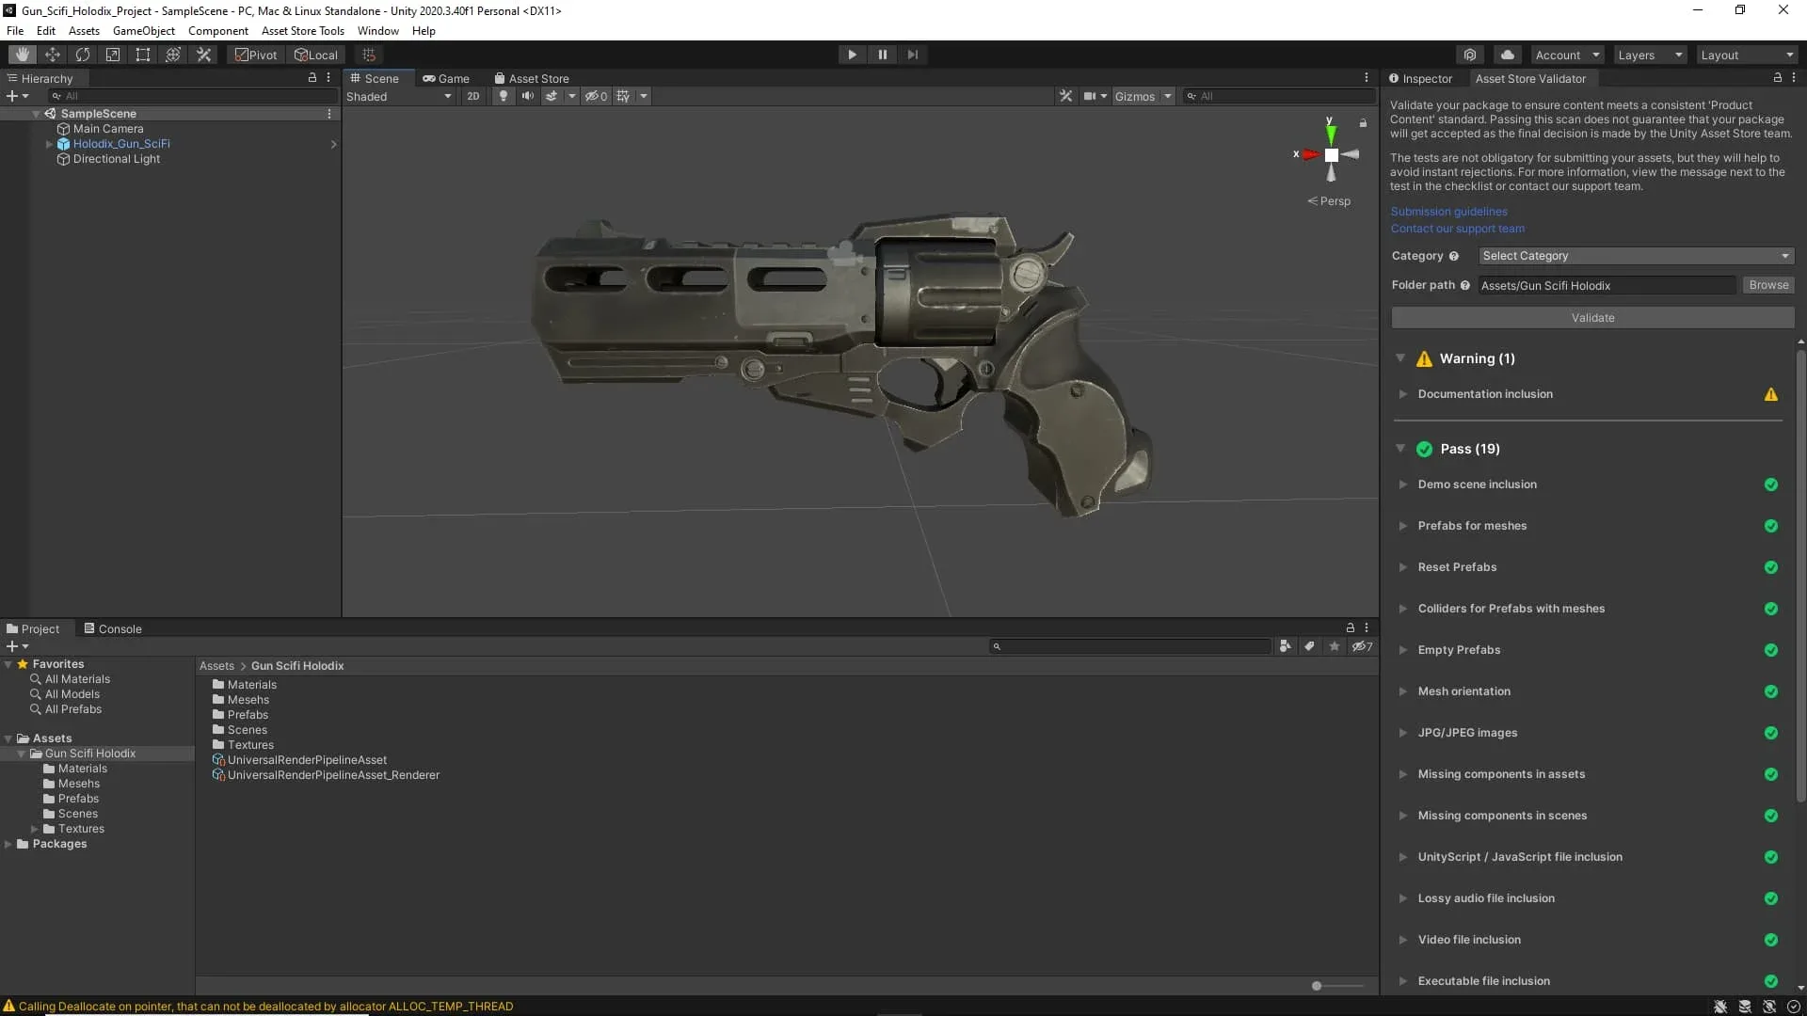Toggle Local handle rotation
The height and width of the screenshot is (1016, 1807).
tap(316, 55)
